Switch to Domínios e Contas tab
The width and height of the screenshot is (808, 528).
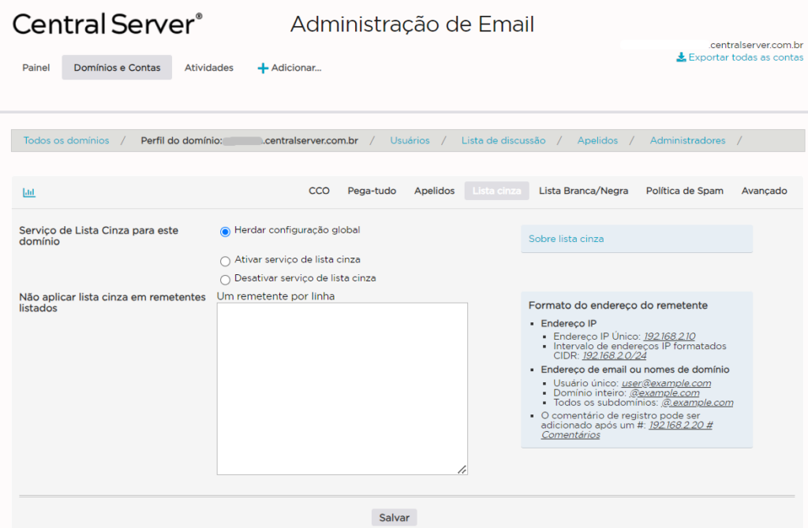point(117,68)
